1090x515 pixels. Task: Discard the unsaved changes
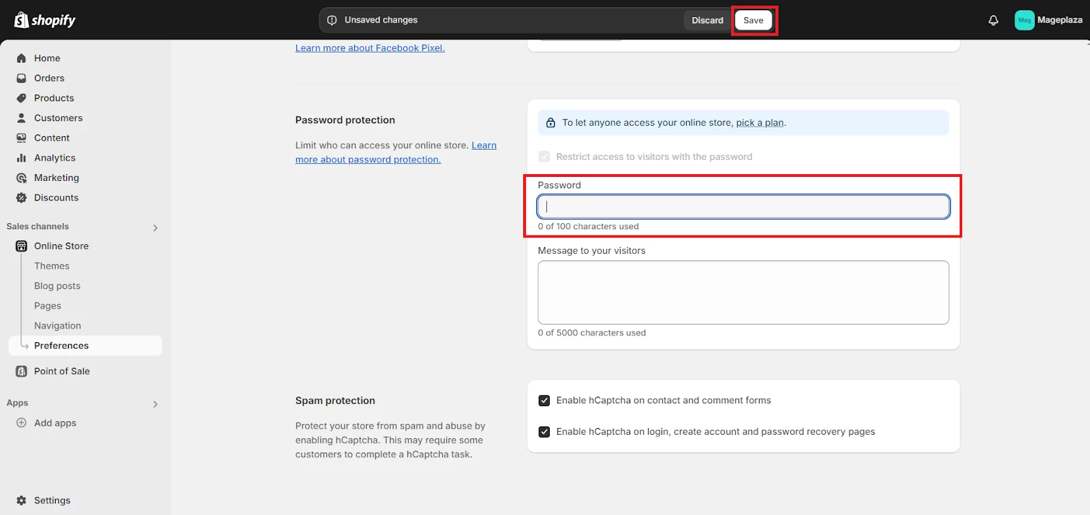pos(707,20)
